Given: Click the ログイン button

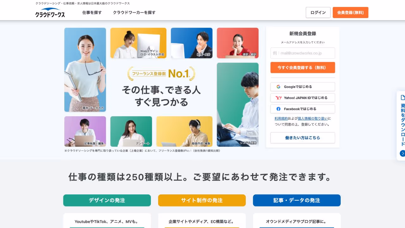Looking at the screenshot, I should (318, 13).
